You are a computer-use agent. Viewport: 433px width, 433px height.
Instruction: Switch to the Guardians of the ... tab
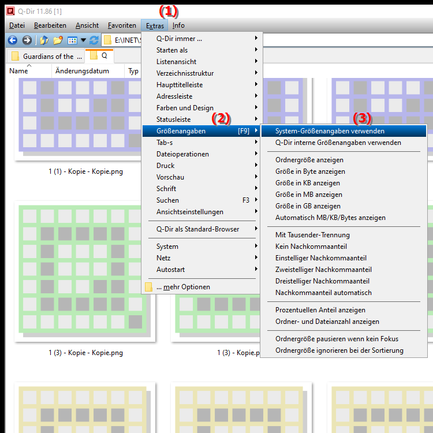[45, 57]
